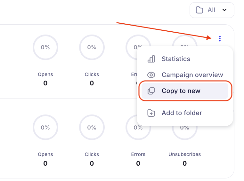Choose "Campaign overview" from the menu
This screenshot has height=181, width=244.
tap(192, 75)
